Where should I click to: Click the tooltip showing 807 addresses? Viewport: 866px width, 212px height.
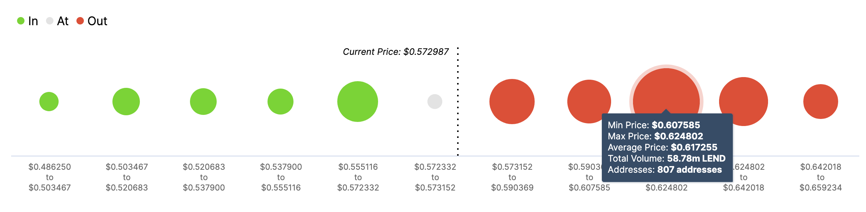pos(667,148)
